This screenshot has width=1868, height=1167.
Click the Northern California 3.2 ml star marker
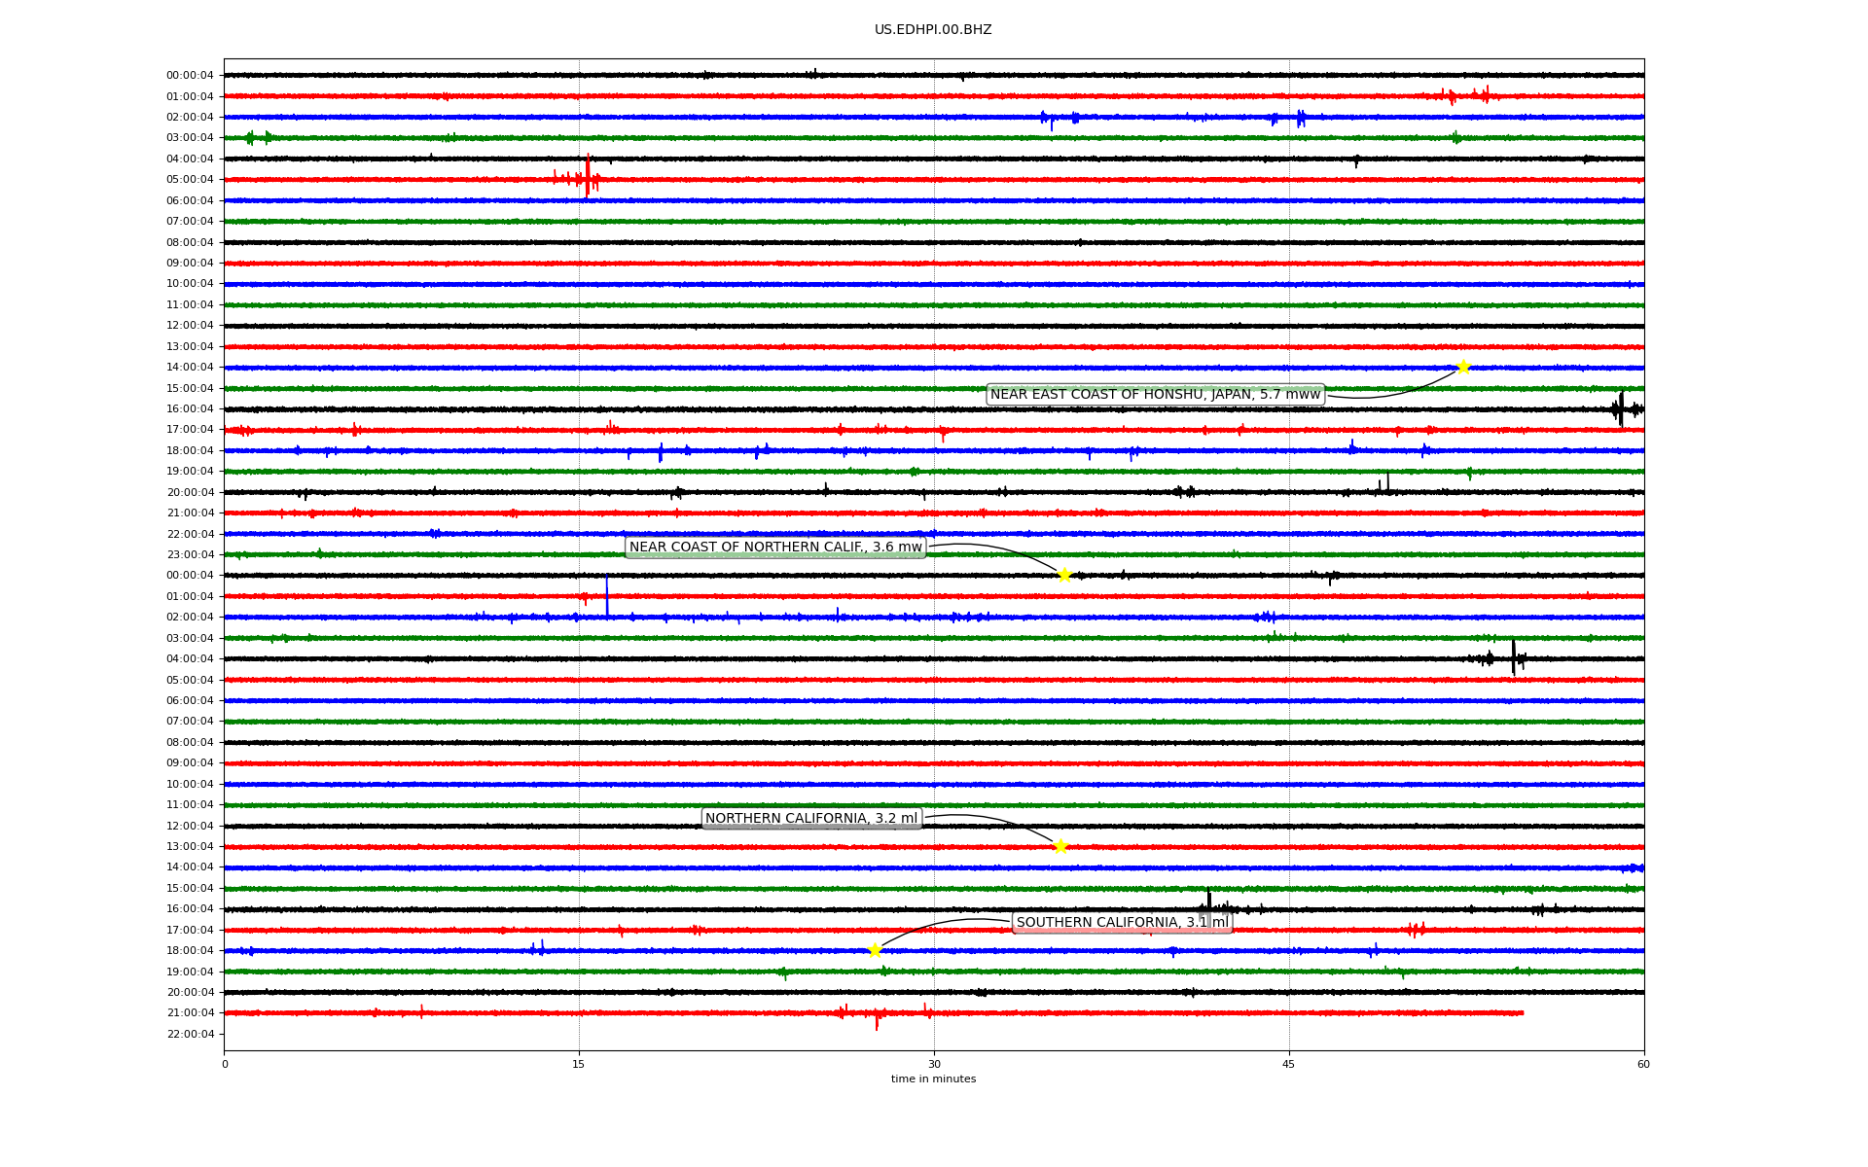click(x=1060, y=846)
